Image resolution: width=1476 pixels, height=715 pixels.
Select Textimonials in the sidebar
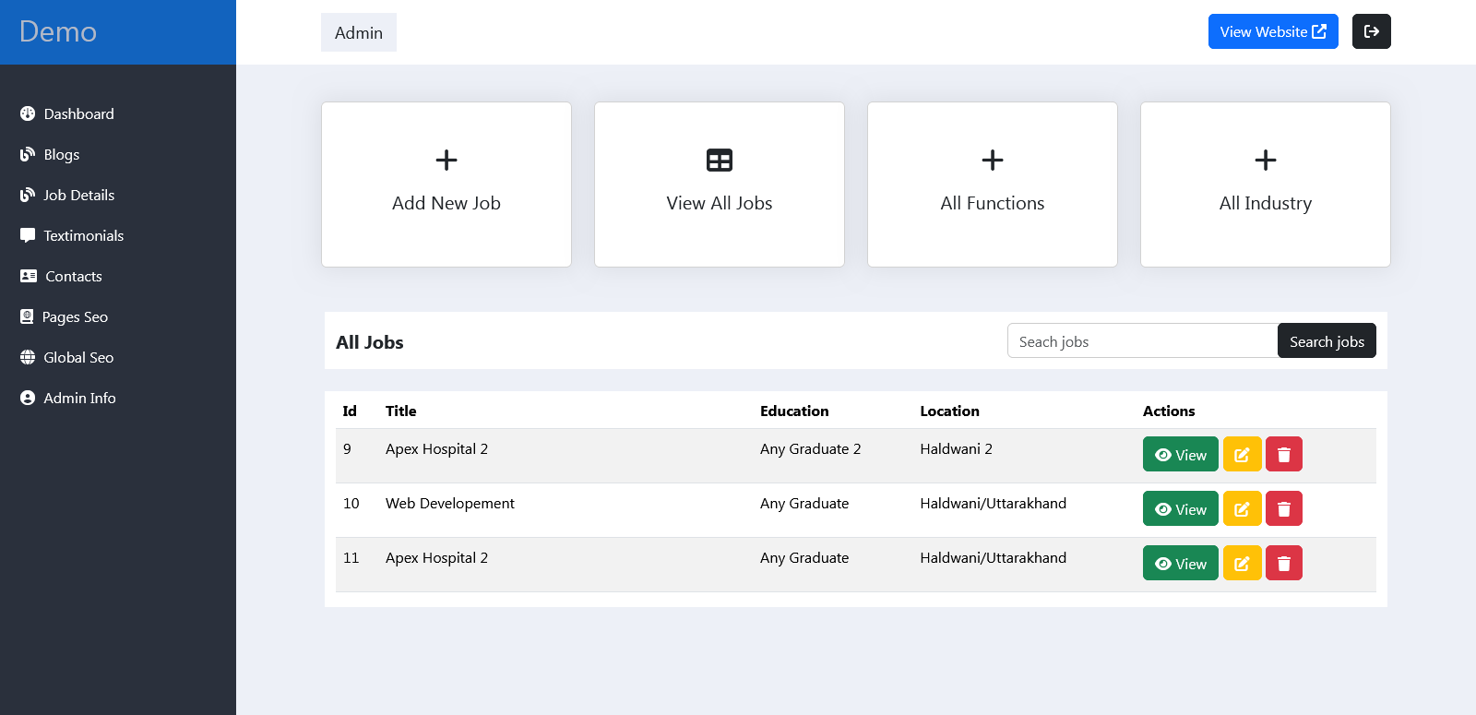(x=83, y=235)
